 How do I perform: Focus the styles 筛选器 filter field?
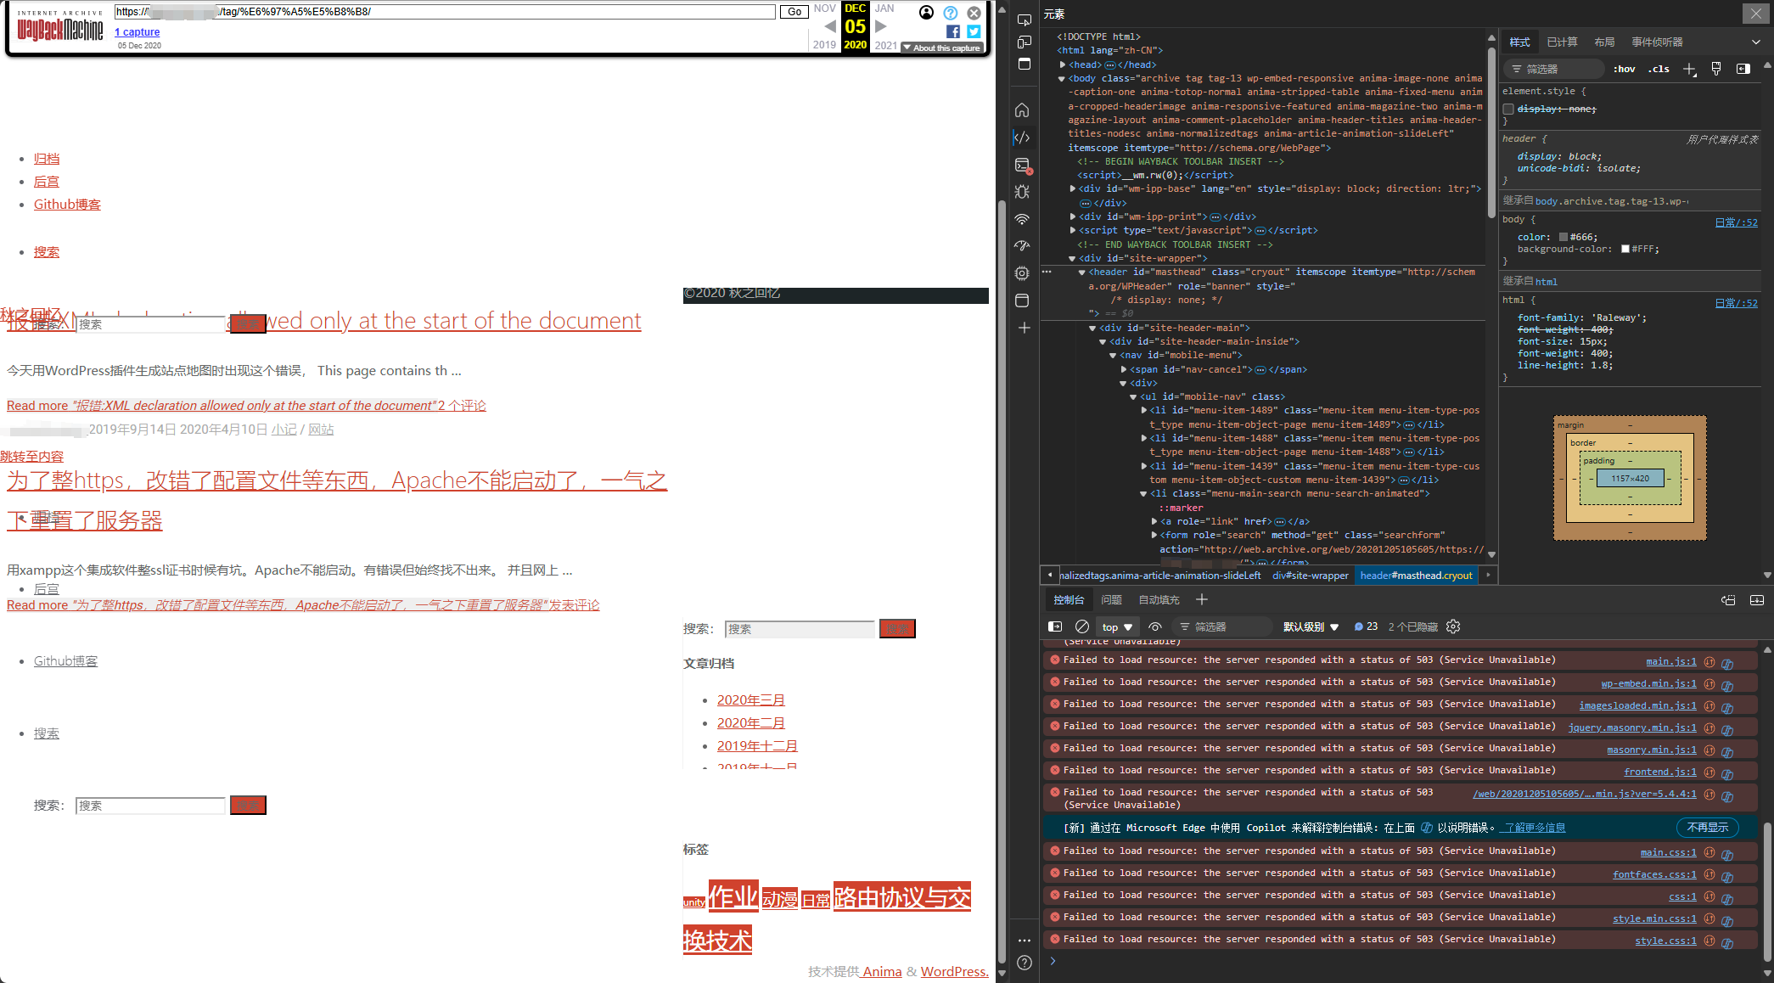click(x=1553, y=70)
